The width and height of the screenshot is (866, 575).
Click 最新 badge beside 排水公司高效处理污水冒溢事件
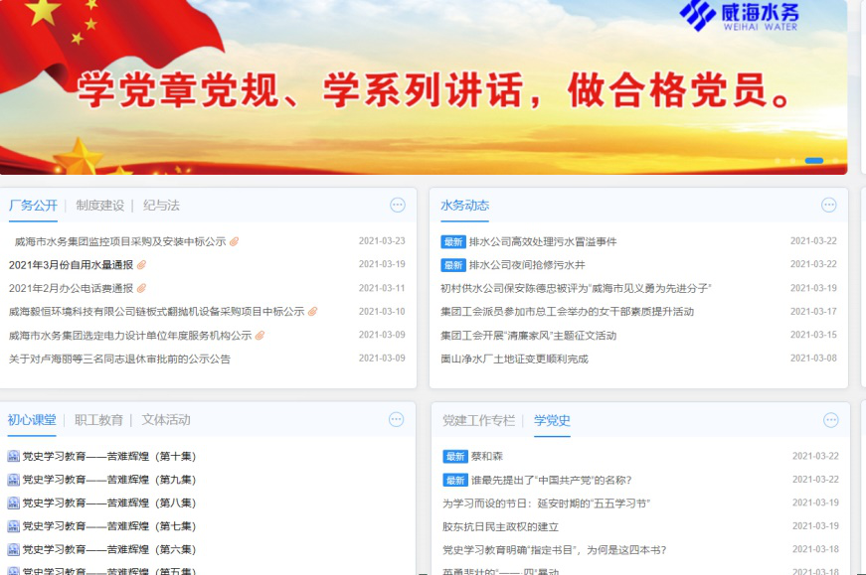tap(453, 241)
